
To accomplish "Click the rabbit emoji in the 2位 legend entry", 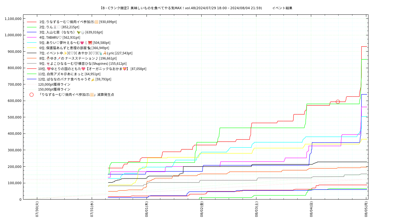I will [x=55, y=27].
